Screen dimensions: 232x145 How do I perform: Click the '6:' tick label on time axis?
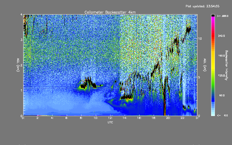[67, 118]
